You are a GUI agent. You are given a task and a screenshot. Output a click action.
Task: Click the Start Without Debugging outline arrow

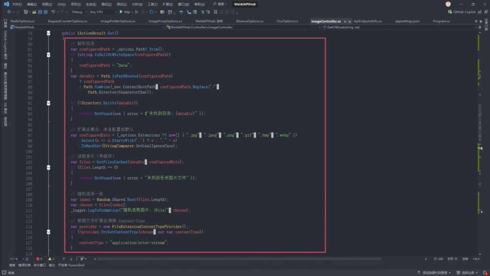point(137,11)
